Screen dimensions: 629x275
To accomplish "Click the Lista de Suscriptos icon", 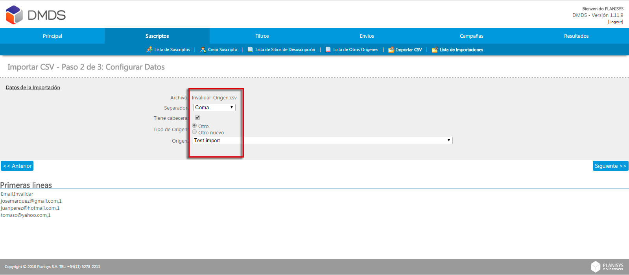I will click(x=149, y=49).
